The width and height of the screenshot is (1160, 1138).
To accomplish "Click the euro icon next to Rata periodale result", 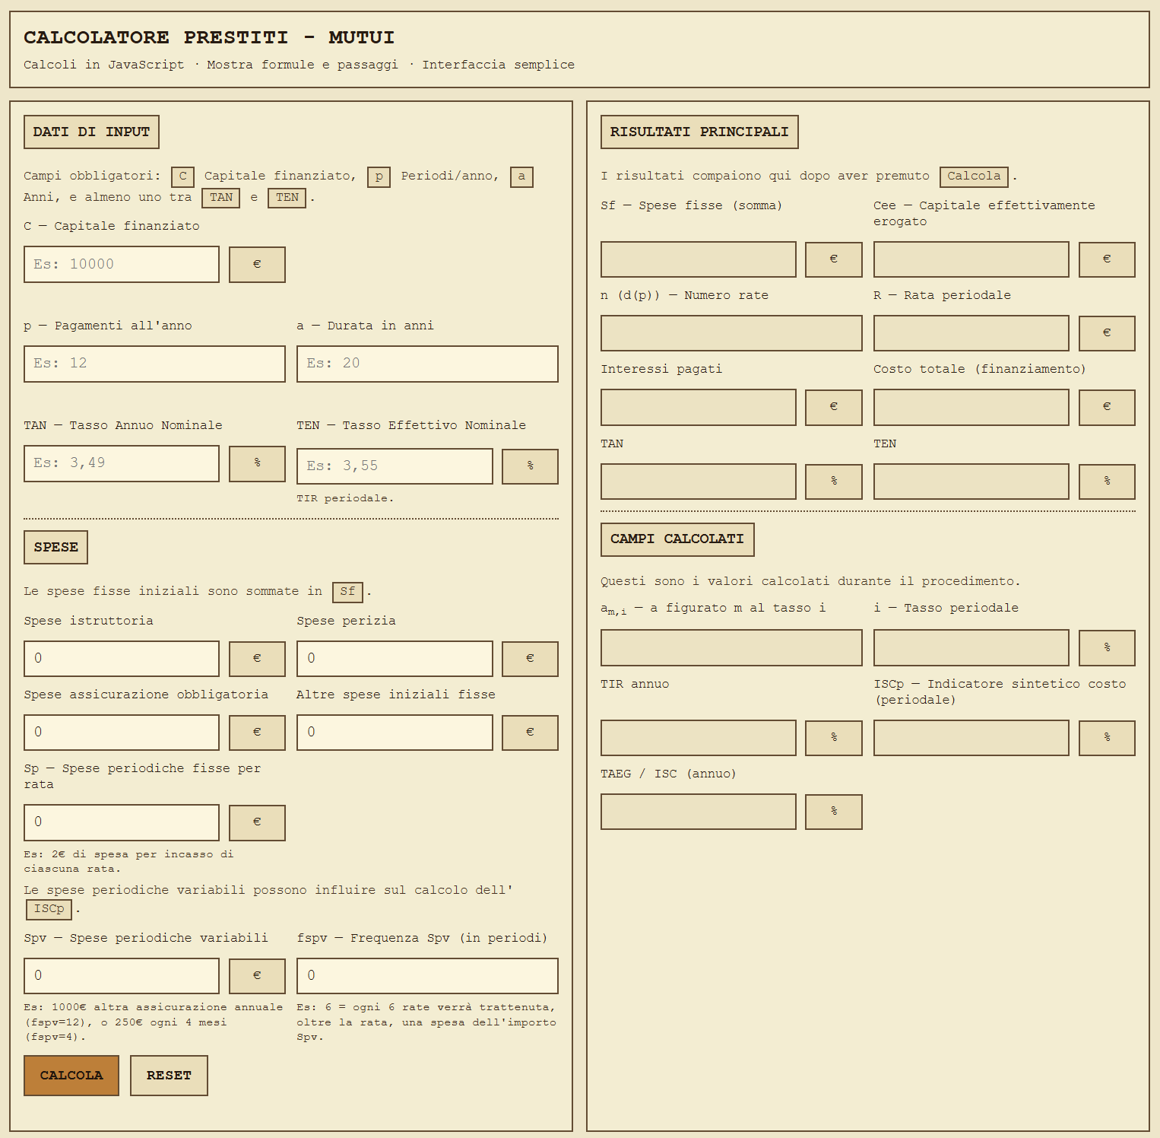I will [1107, 333].
